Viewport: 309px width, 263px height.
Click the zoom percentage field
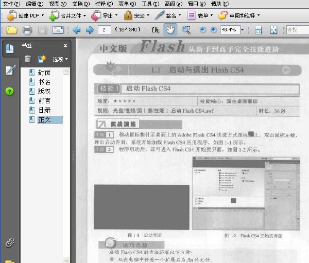[x=230, y=30]
